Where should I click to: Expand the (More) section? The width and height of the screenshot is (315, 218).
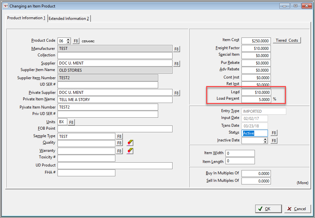(303, 183)
